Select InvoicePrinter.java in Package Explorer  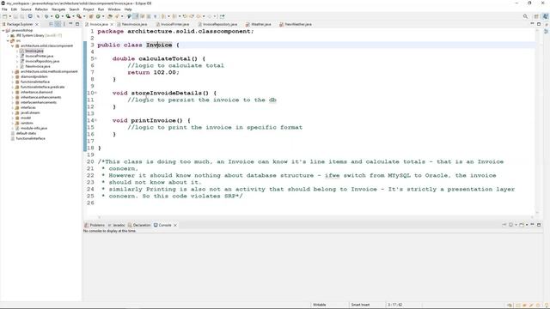tap(39, 56)
